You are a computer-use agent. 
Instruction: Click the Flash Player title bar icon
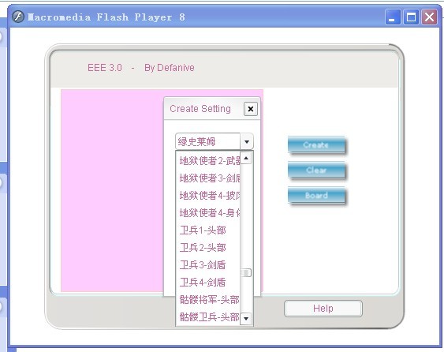click(18, 17)
